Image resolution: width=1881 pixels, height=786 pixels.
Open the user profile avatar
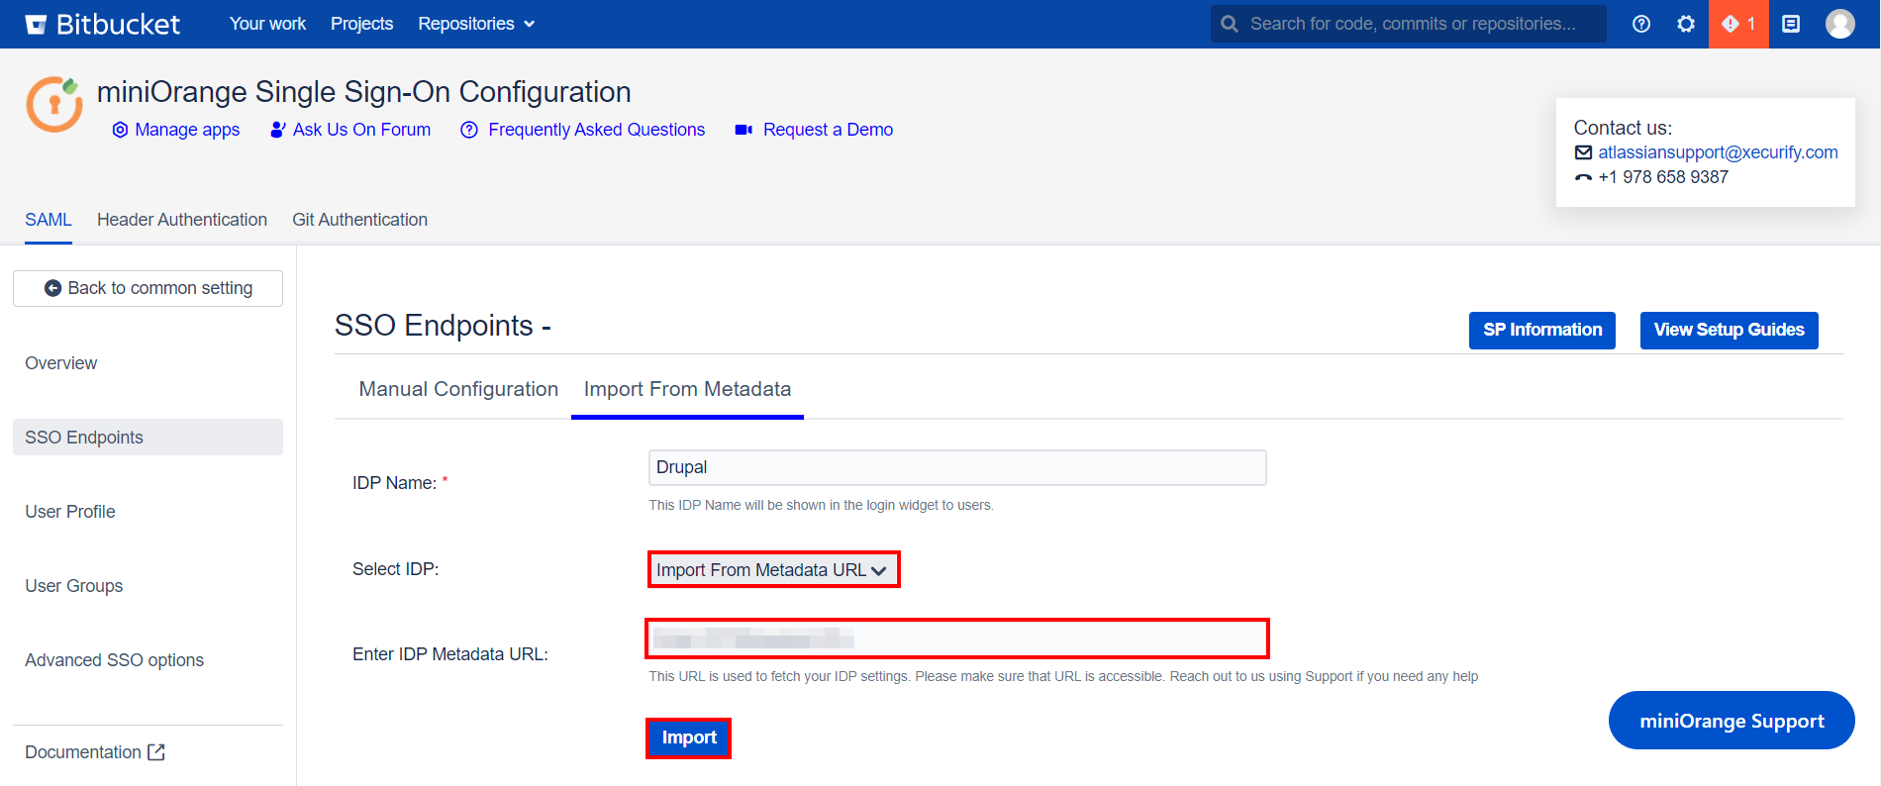coord(1840,24)
